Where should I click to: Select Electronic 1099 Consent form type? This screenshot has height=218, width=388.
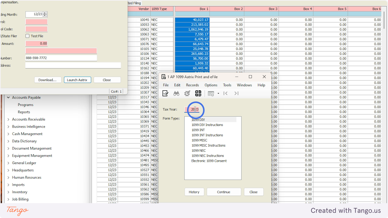(x=209, y=161)
